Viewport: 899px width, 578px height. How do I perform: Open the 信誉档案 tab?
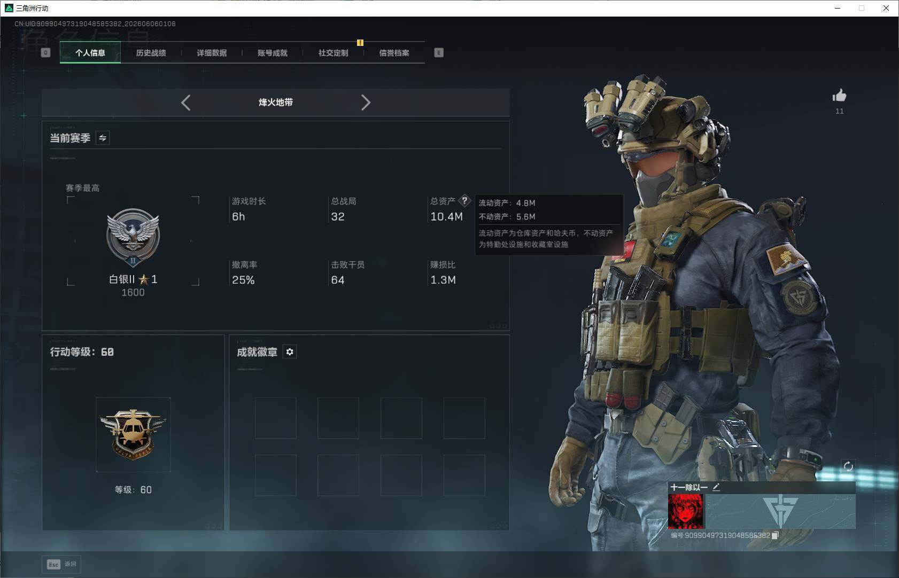coord(394,53)
